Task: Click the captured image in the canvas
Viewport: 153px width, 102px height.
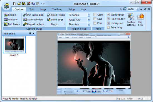Action: 94,64
